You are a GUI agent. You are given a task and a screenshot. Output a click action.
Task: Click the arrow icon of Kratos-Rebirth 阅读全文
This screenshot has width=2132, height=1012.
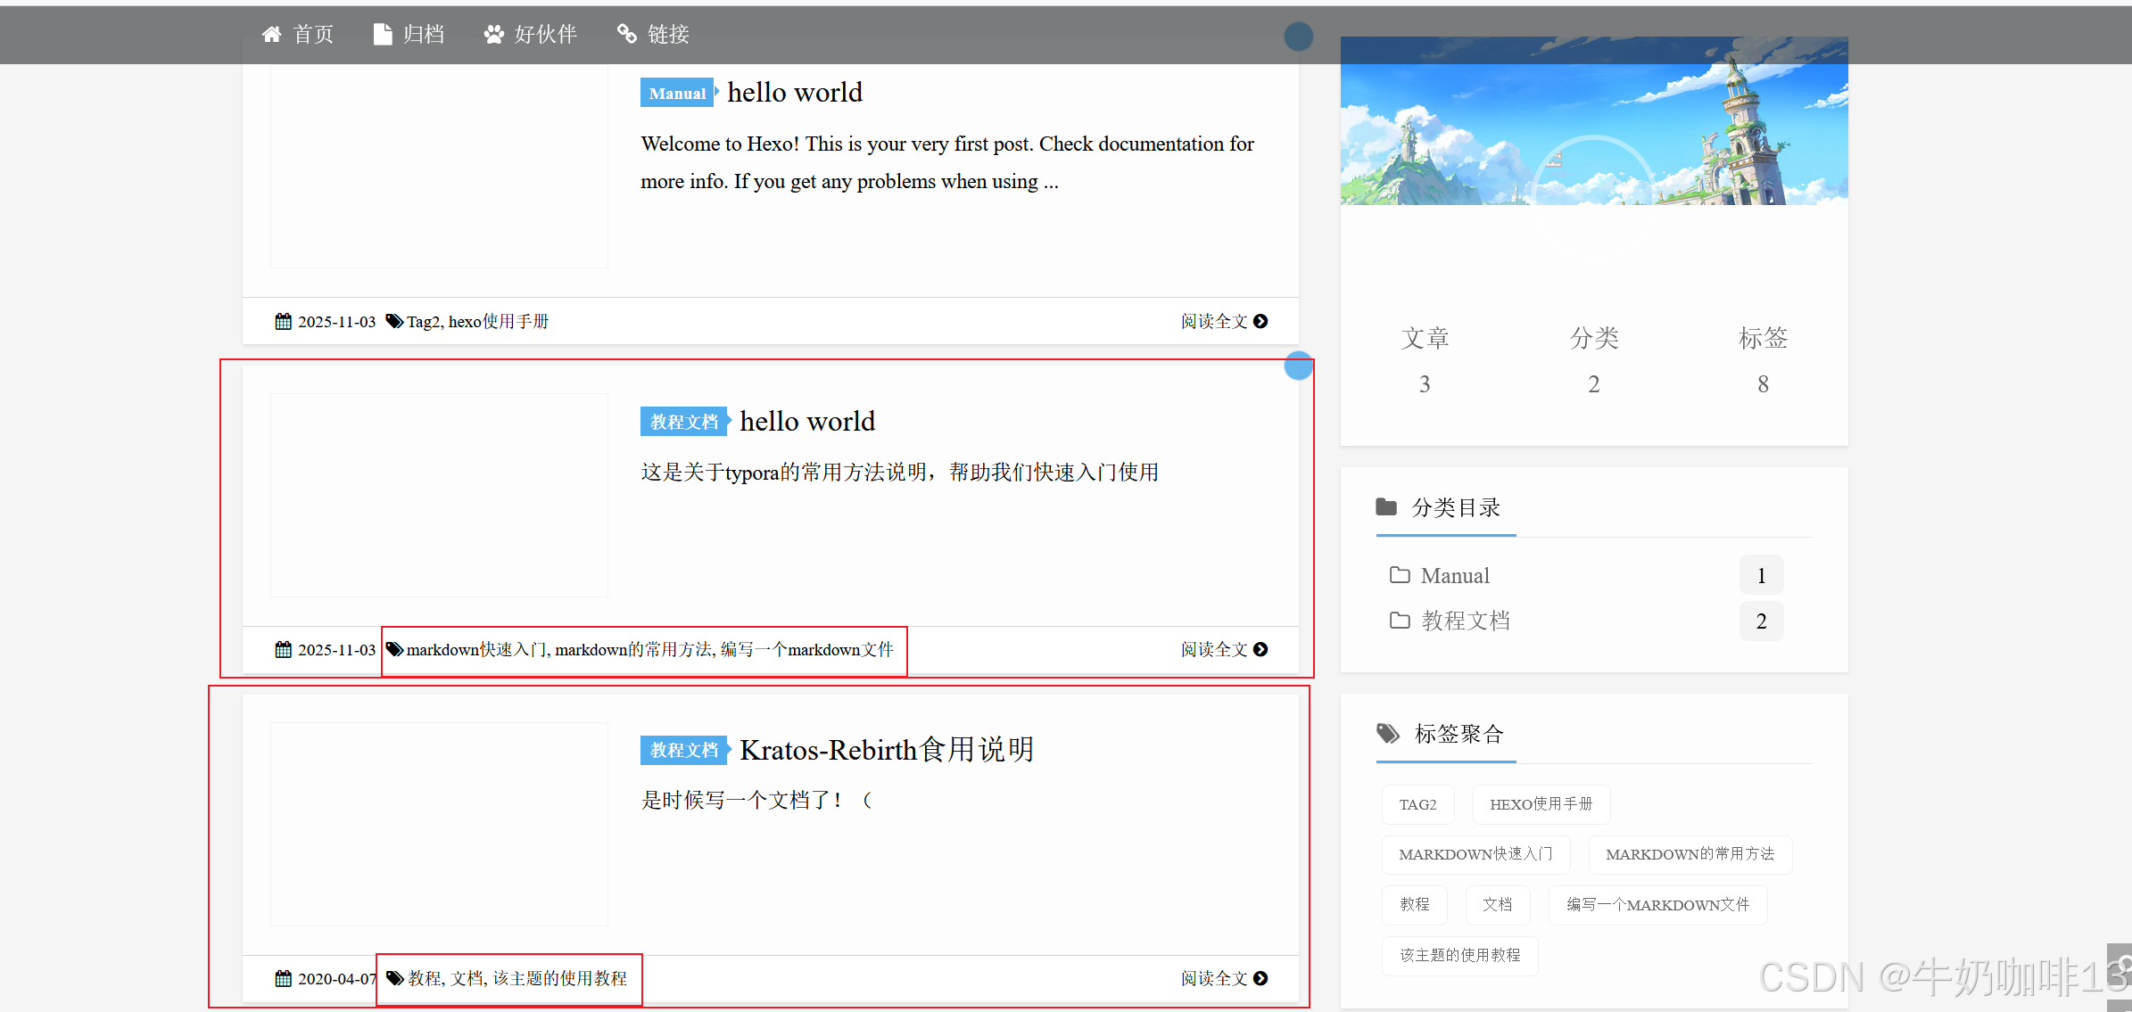point(1260,978)
